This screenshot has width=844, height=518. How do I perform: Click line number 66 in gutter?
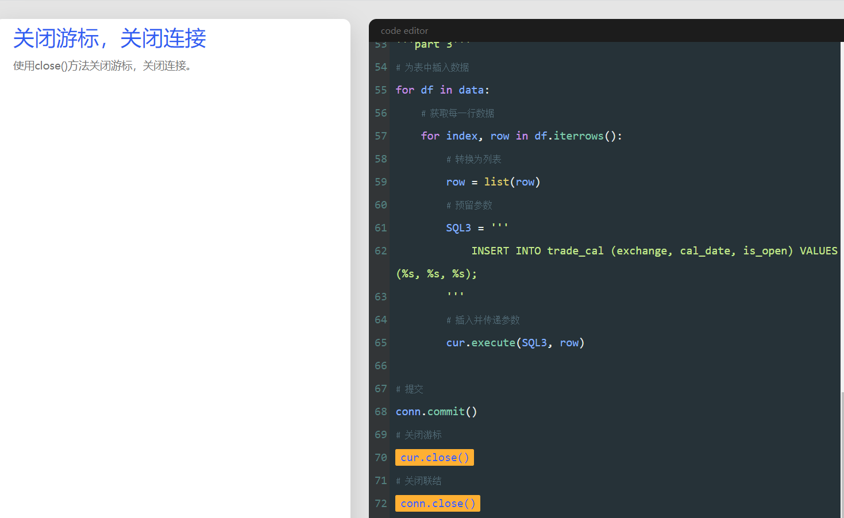381,366
